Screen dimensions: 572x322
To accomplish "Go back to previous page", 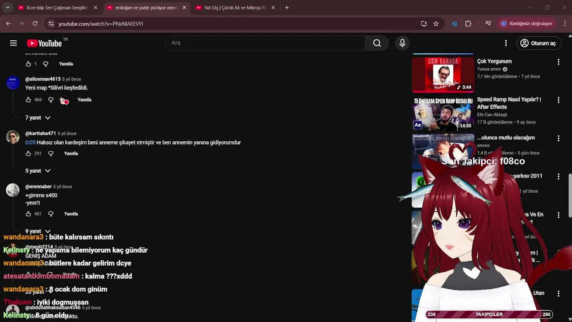I will click(8, 24).
